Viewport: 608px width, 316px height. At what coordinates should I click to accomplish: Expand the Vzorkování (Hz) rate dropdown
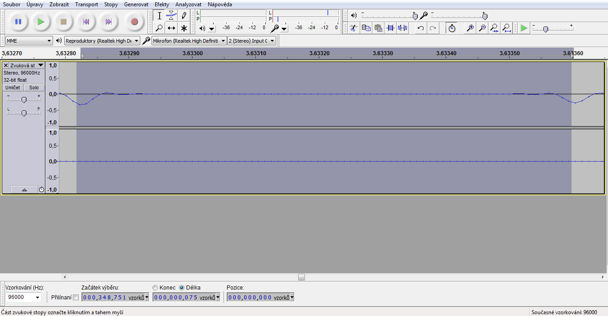(x=37, y=297)
